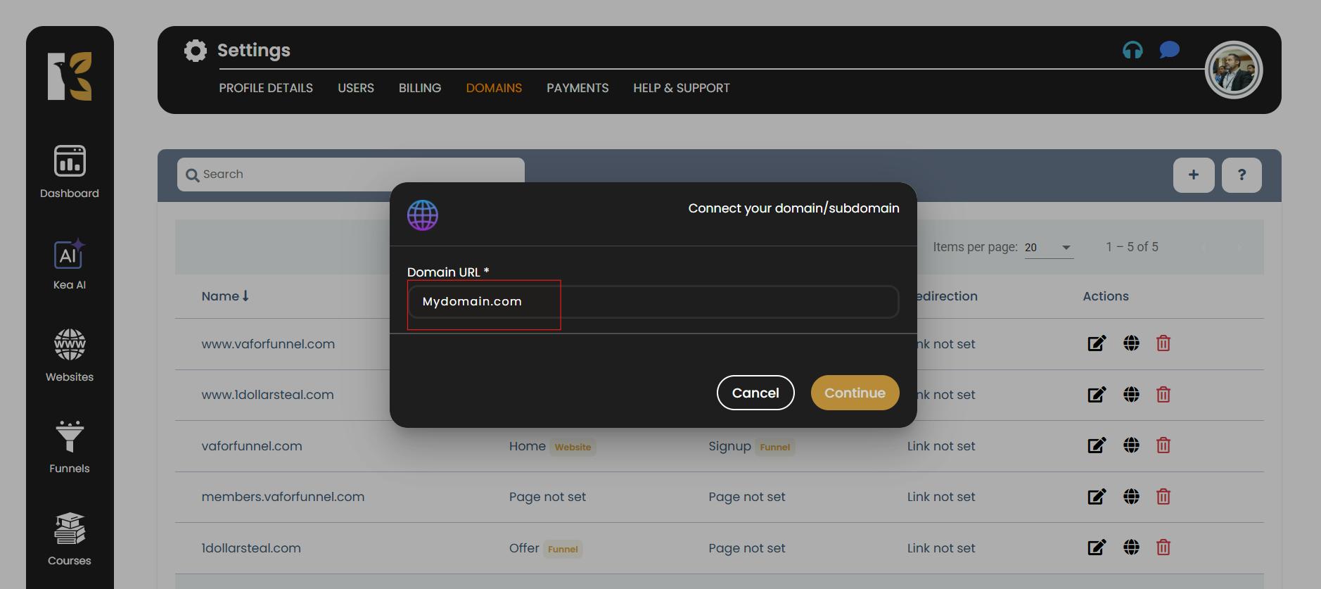Viewport: 1321px width, 589px height.
Task: Click the Domain URL input field
Action: [653, 302]
